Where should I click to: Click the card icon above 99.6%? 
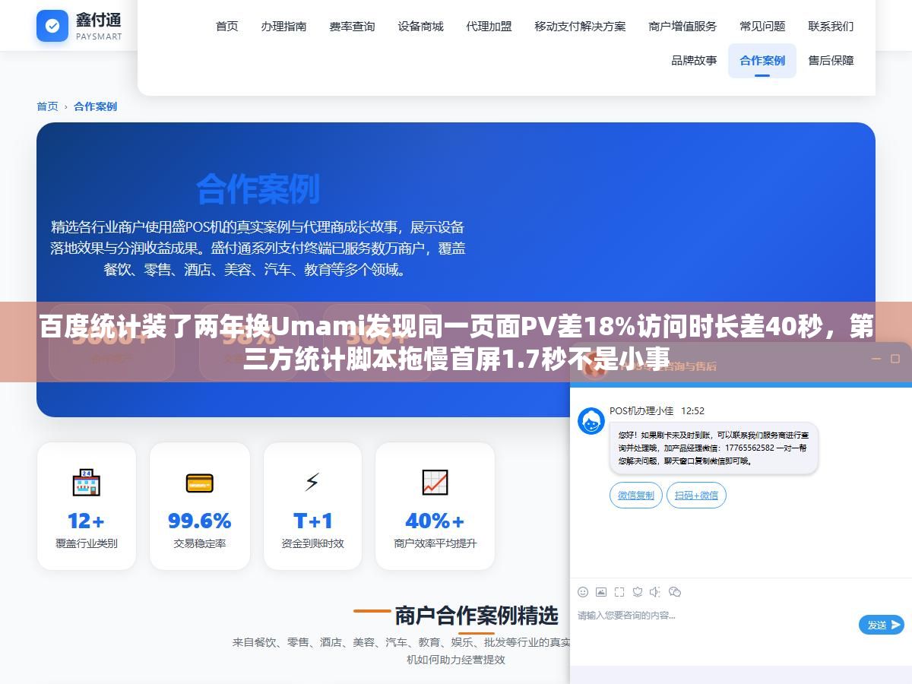tap(199, 483)
